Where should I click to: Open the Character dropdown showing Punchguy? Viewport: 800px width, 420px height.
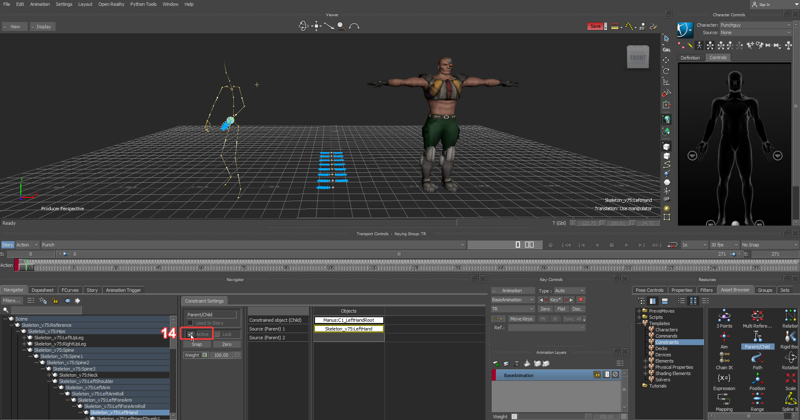point(755,25)
